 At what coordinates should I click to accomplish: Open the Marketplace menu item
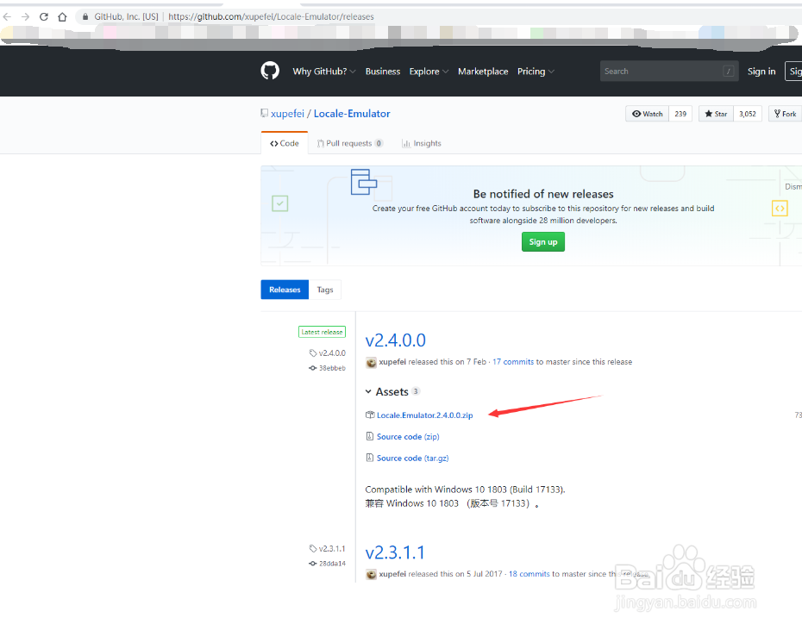(483, 71)
